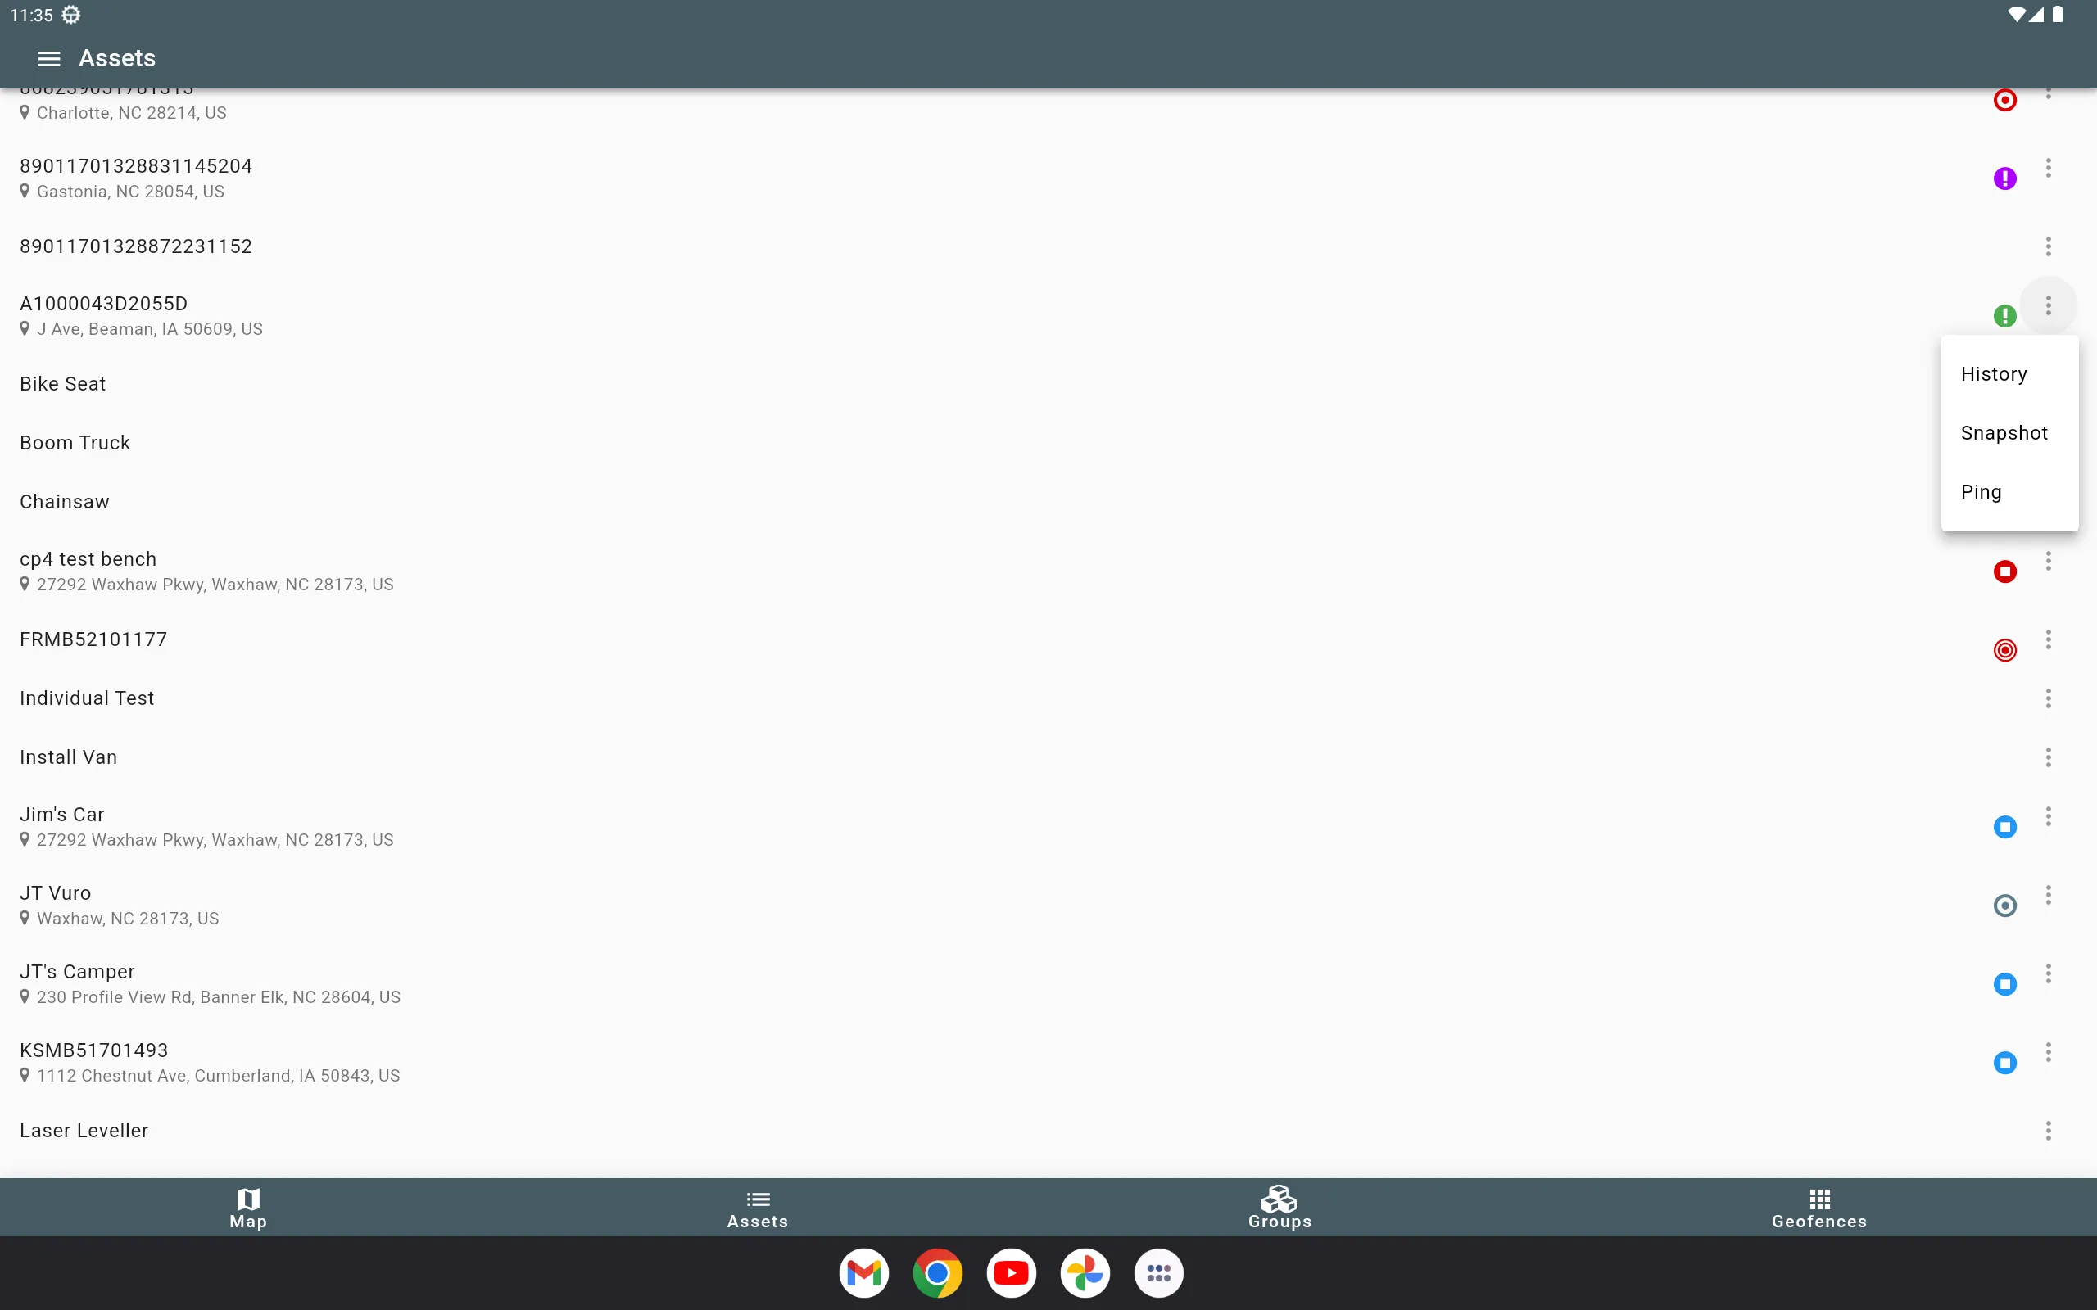The width and height of the screenshot is (2097, 1310).
Task: Open Google Chrome browser from taskbar
Action: click(938, 1274)
